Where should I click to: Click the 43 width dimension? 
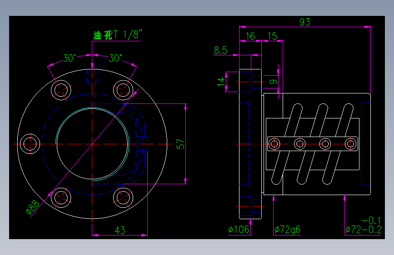[120, 230]
